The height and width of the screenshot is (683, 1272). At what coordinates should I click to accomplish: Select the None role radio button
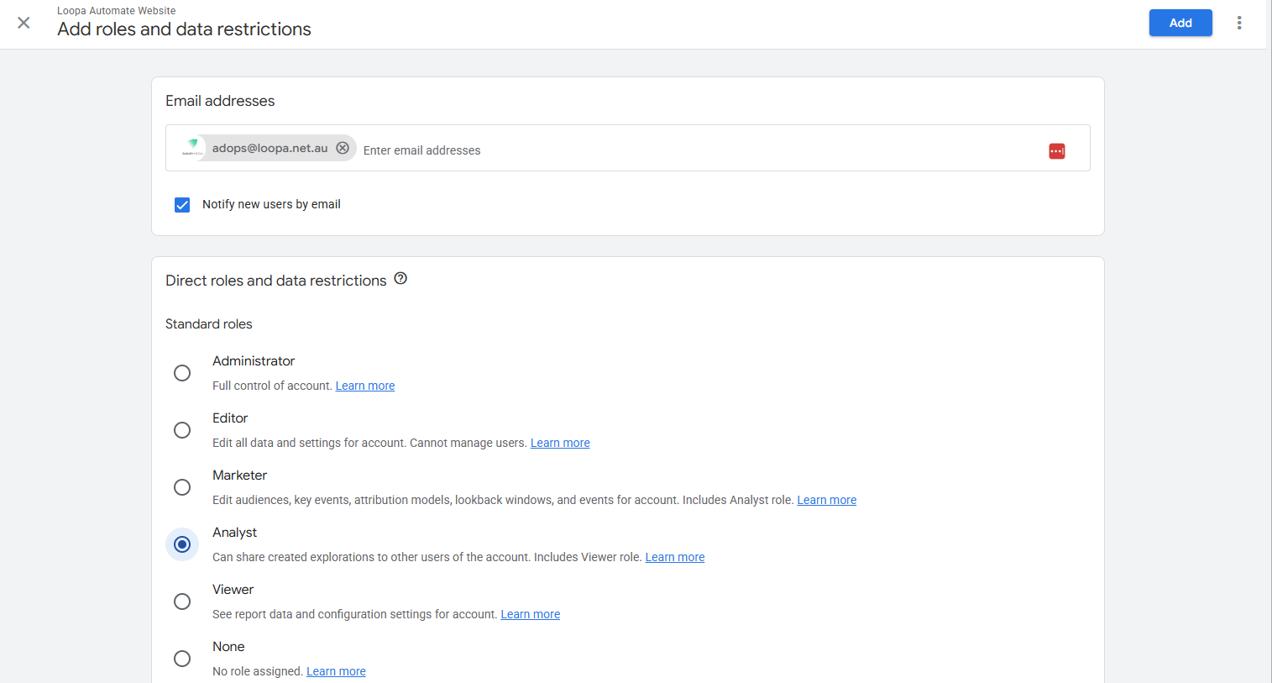182,659
